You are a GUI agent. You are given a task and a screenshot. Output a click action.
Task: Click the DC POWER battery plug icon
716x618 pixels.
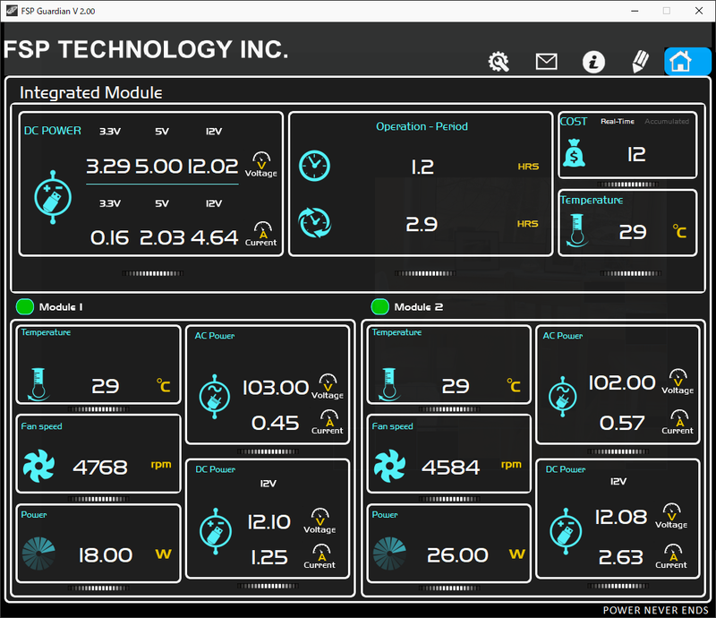[x=53, y=197]
